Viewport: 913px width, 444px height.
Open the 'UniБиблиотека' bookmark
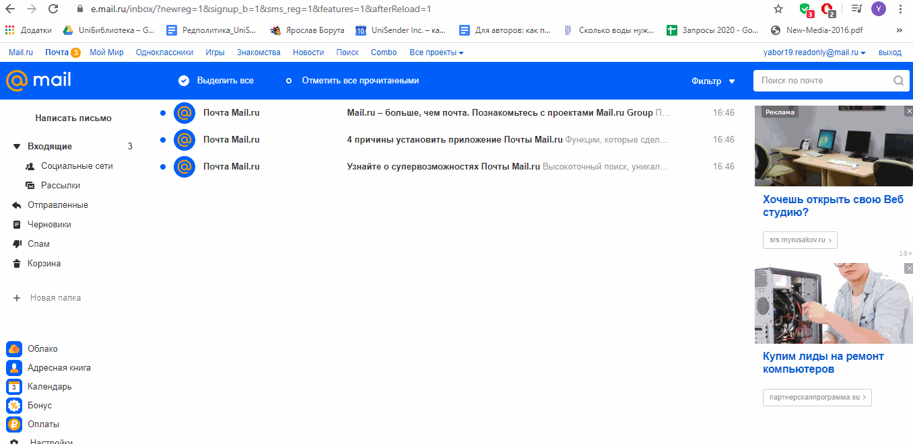click(x=108, y=30)
